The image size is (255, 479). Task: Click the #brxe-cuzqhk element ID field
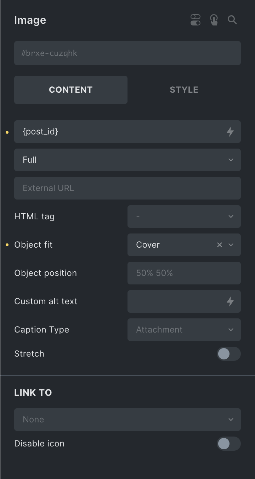coord(127,53)
